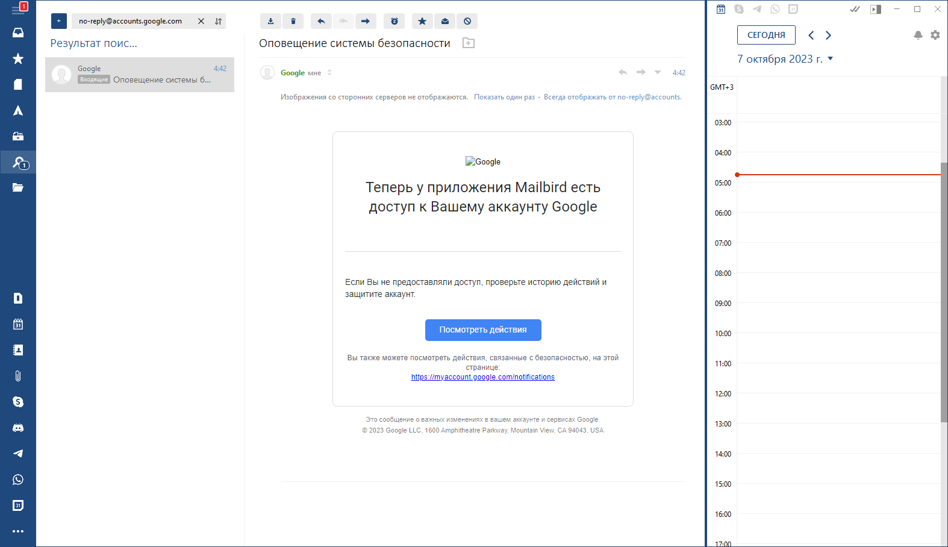
Task: Switch to WhatsApp tab in right panel
Action: [x=775, y=9]
